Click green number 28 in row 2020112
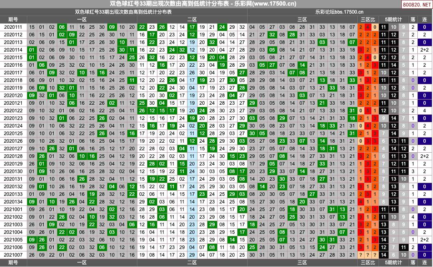The width and height of the screenshot is (433, 267). tap(292, 35)
